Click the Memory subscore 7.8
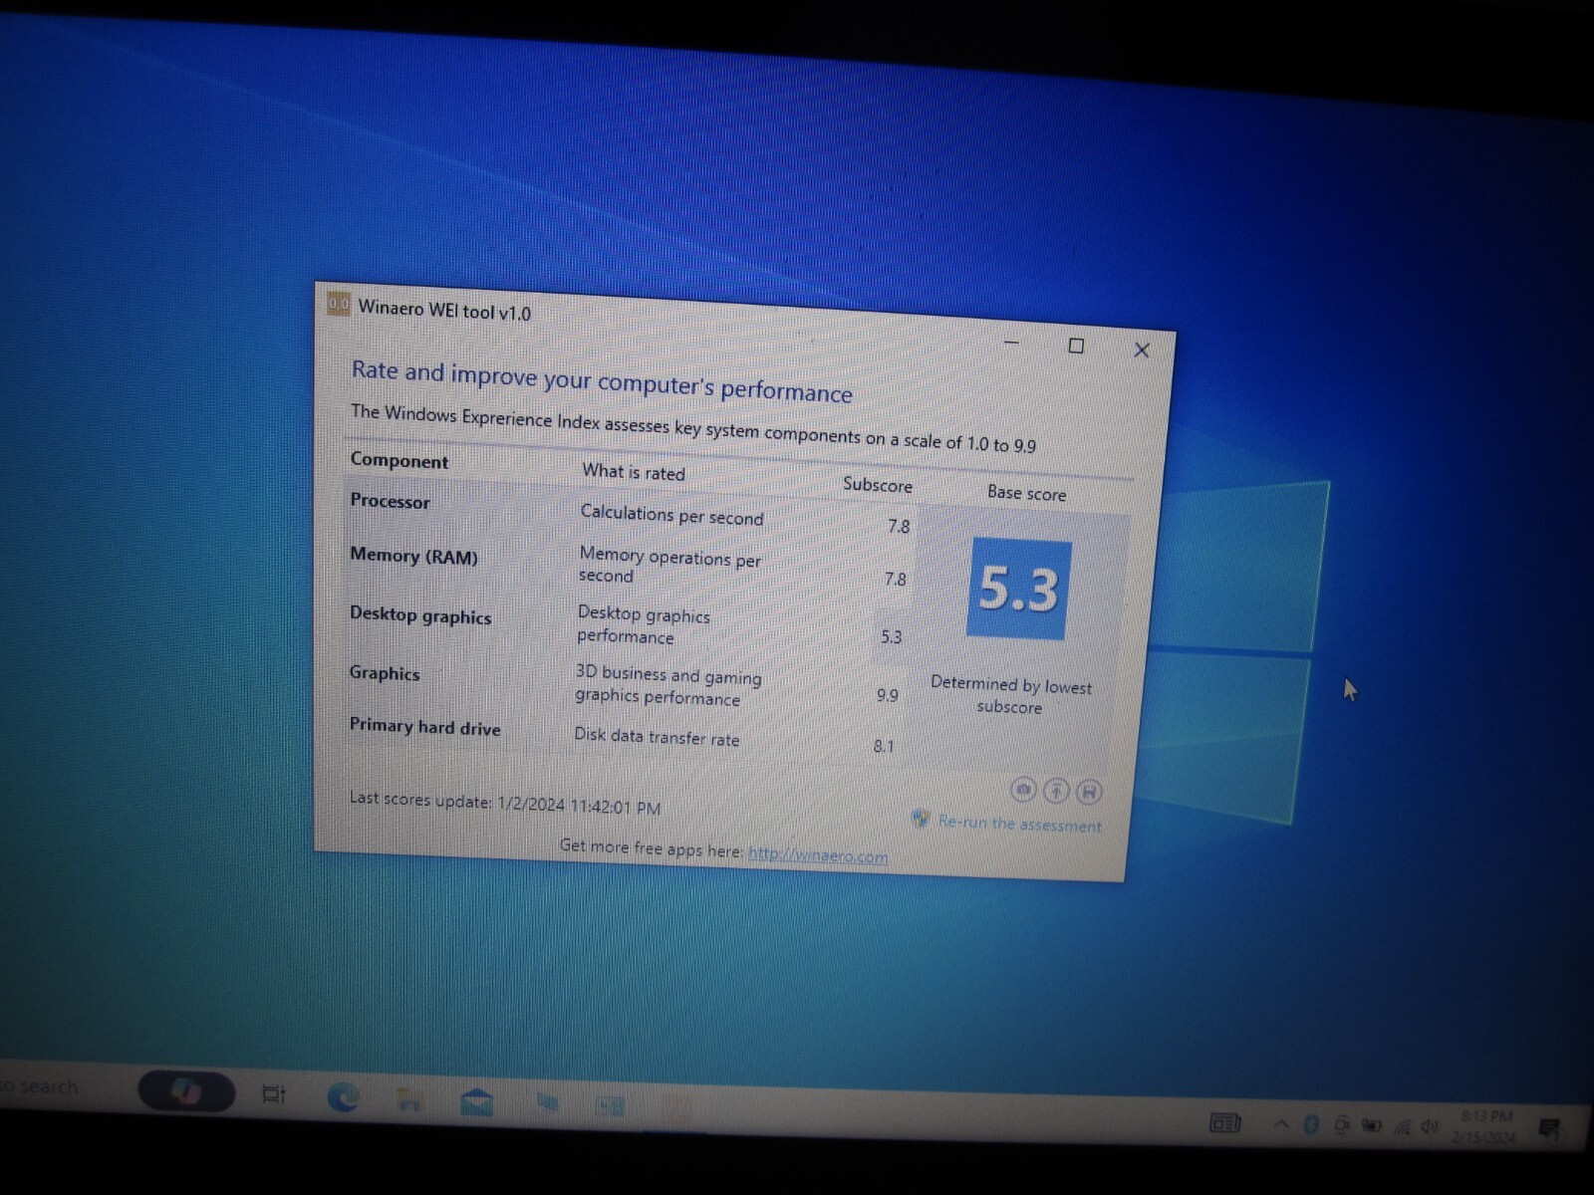This screenshot has height=1195, width=1594. [896, 579]
